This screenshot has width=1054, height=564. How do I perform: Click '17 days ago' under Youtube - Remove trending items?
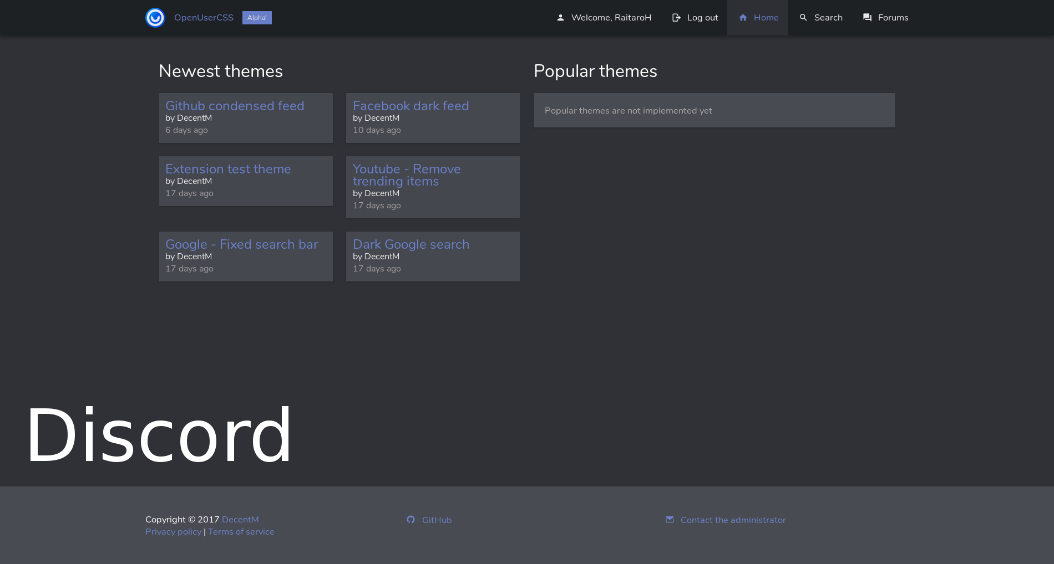coord(377,206)
